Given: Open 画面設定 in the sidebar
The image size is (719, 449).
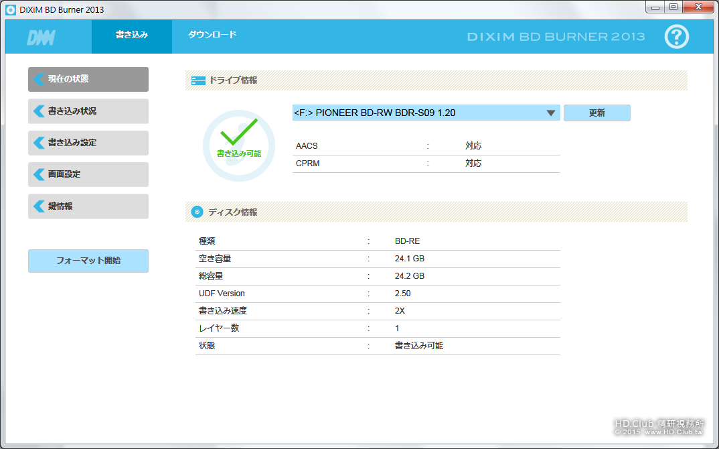Looking at the screenshot, I should 88,174.
